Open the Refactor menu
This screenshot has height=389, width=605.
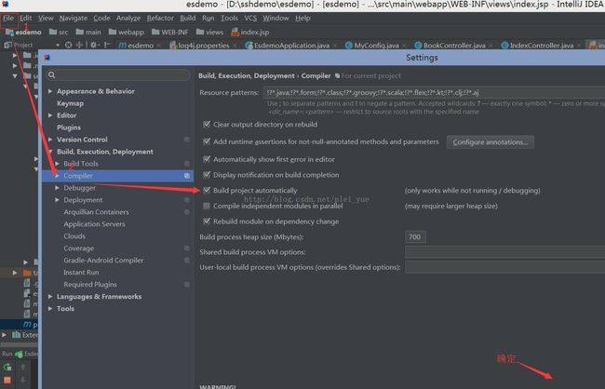160,18
